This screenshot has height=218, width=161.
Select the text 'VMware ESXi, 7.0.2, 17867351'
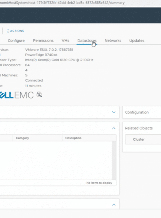coord(49,50)
